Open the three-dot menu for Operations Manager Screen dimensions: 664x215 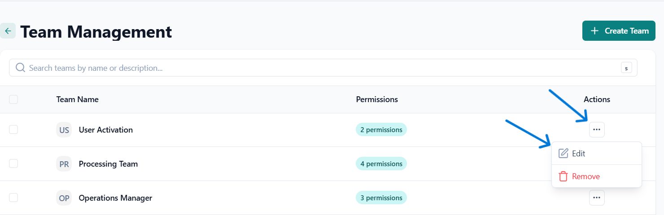click(597, 198)
